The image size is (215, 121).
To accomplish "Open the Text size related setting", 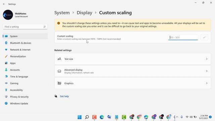I will click(133, 59).
